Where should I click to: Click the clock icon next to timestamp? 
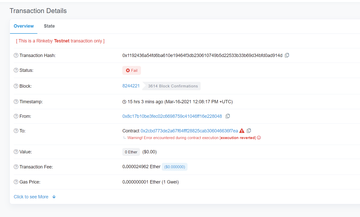click(x=124, y=101)
